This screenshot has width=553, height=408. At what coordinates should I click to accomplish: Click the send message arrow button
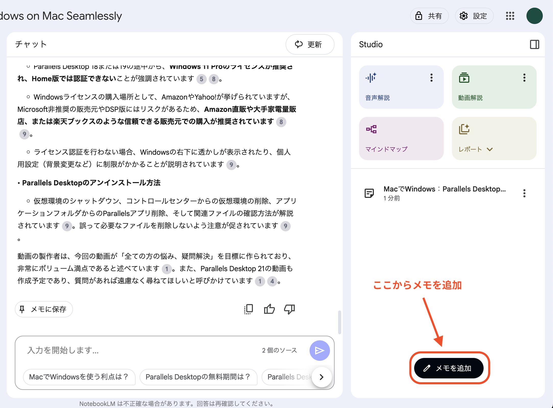coord(319,350)
